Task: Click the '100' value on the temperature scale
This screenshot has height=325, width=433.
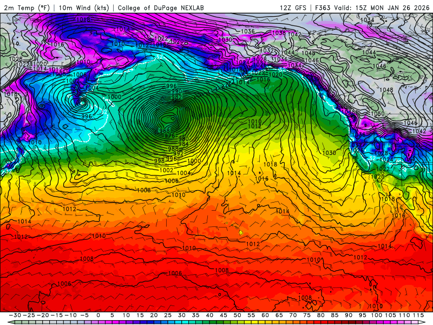Action: point(376,315)
